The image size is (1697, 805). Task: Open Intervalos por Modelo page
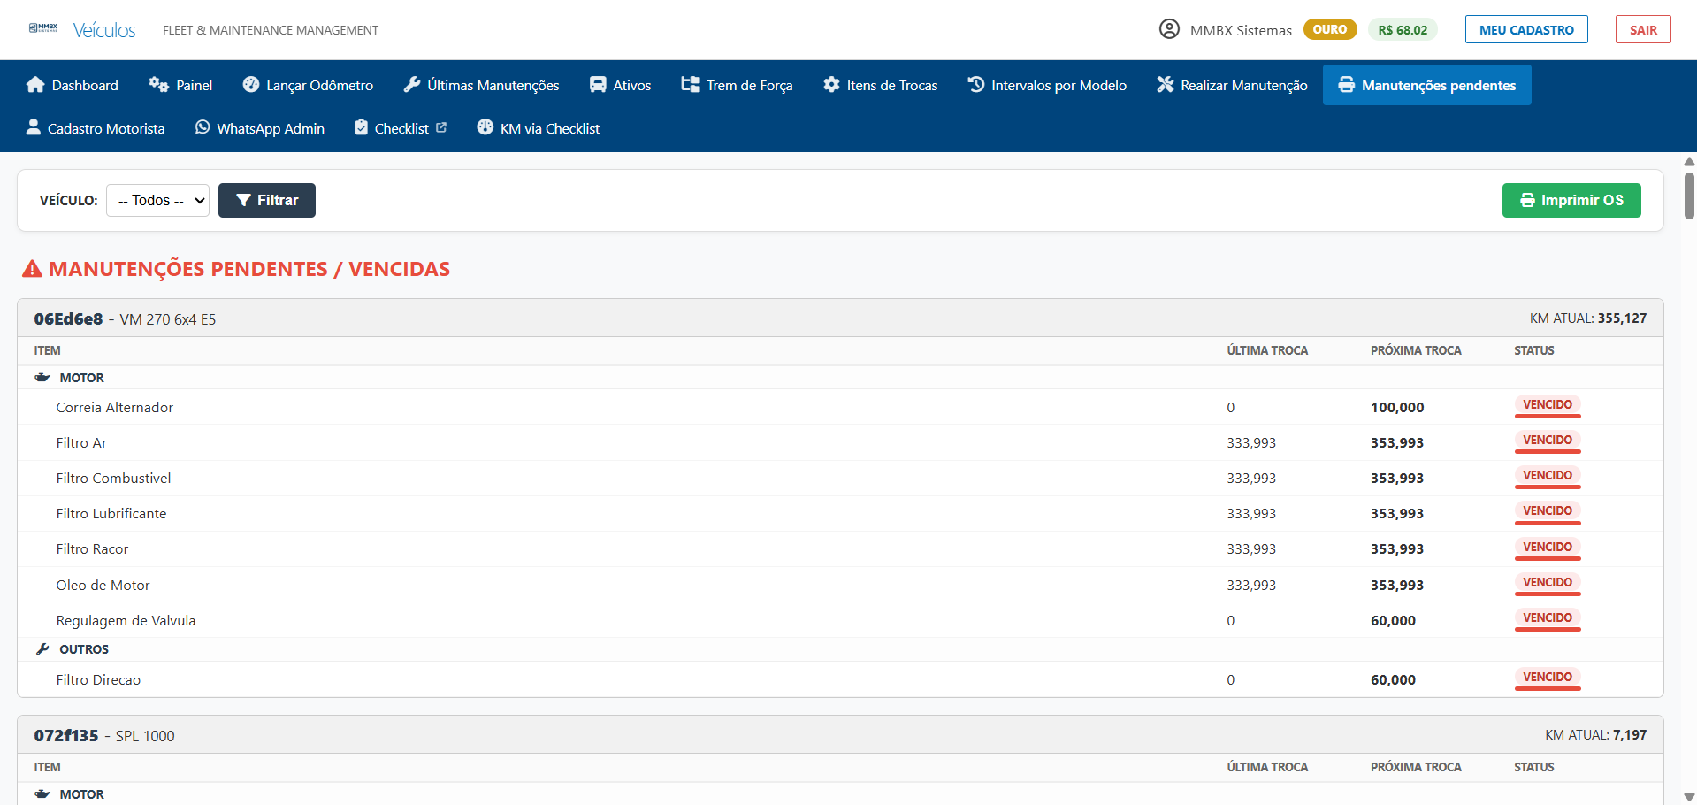pos(1047,85)
